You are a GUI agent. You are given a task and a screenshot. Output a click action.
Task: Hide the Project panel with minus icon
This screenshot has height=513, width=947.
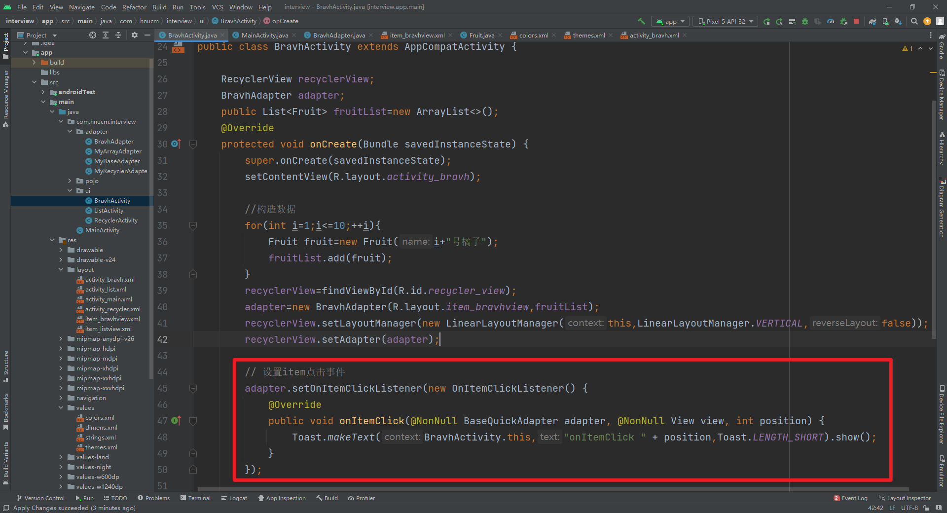(x=147, y=35)
